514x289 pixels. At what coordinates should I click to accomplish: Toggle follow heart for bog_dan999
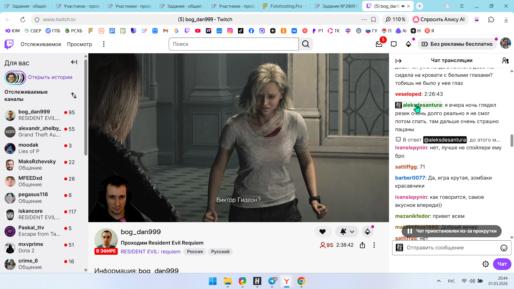coord(323,232)
